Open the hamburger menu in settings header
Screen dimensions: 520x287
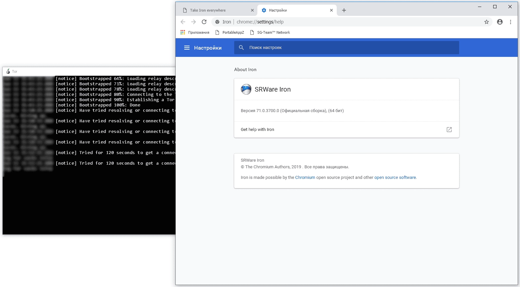(x=187, y=48)
